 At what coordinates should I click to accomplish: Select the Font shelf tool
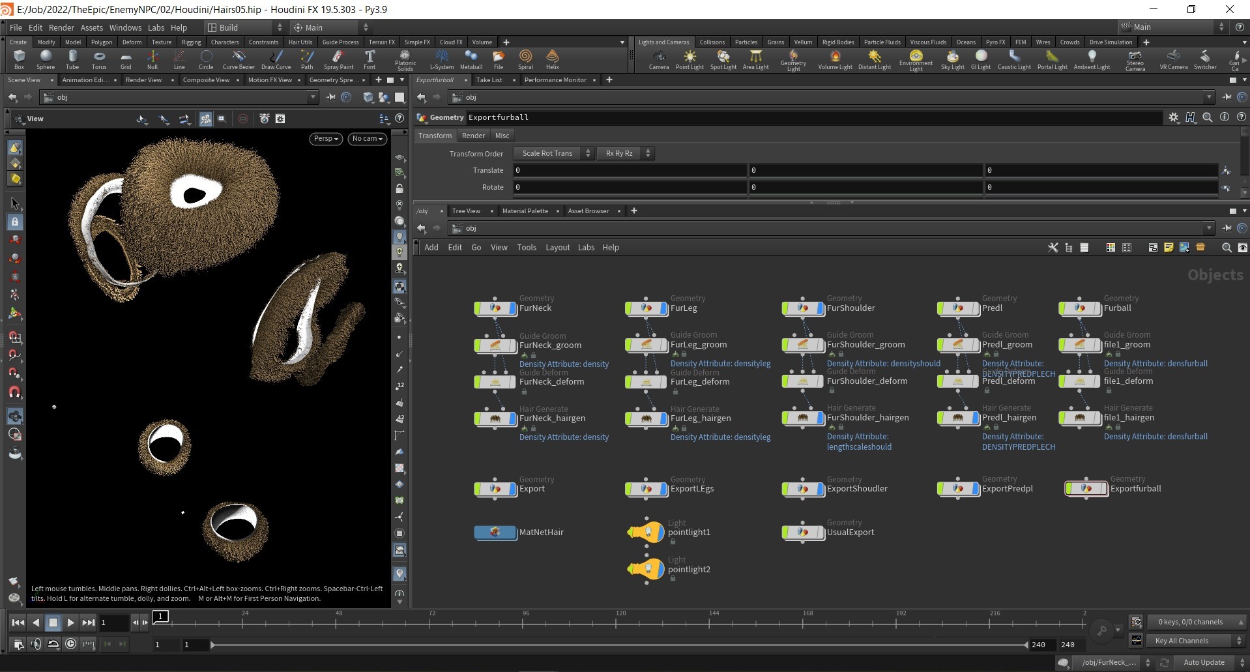pyautogui.click(x=370, y=60)
